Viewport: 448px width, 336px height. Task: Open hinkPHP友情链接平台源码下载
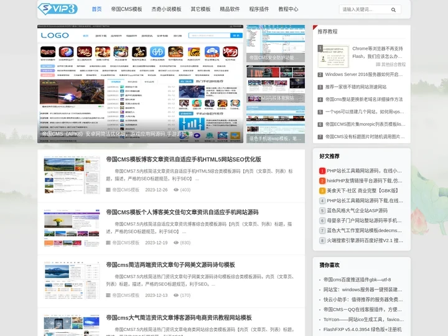click(x=365, y=180)
